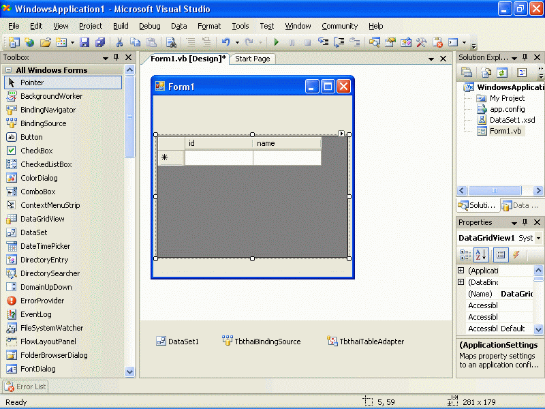Open the Toolbox window position dropdown
The width and height of the screenshot is (545, 409).
coord(106,58)
